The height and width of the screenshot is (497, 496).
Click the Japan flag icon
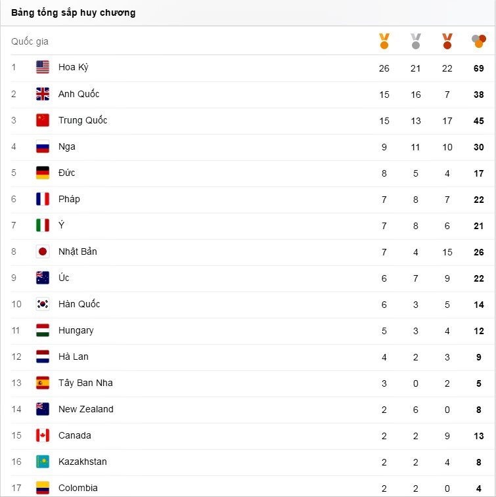(43, 251)
